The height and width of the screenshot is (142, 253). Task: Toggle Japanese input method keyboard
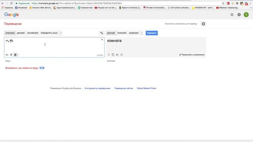pos(15,55)
